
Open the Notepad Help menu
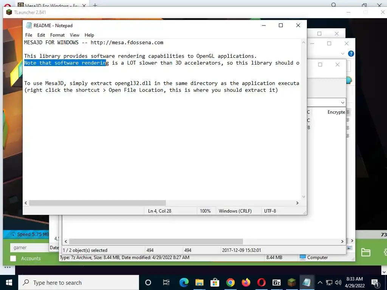click(89, 35)
